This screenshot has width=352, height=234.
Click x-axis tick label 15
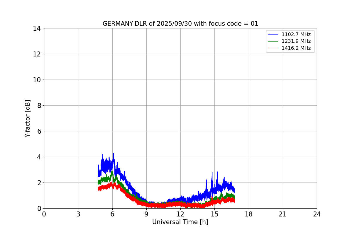214,214
